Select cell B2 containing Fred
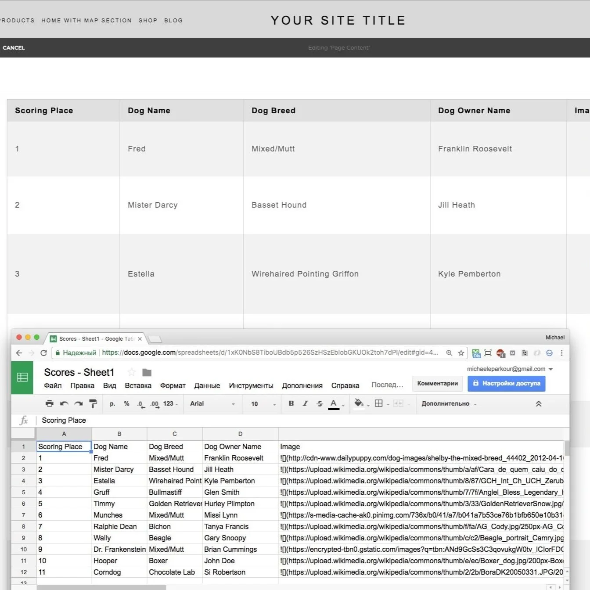This screenshot has width=590, height=590. (x=119, y=458)
